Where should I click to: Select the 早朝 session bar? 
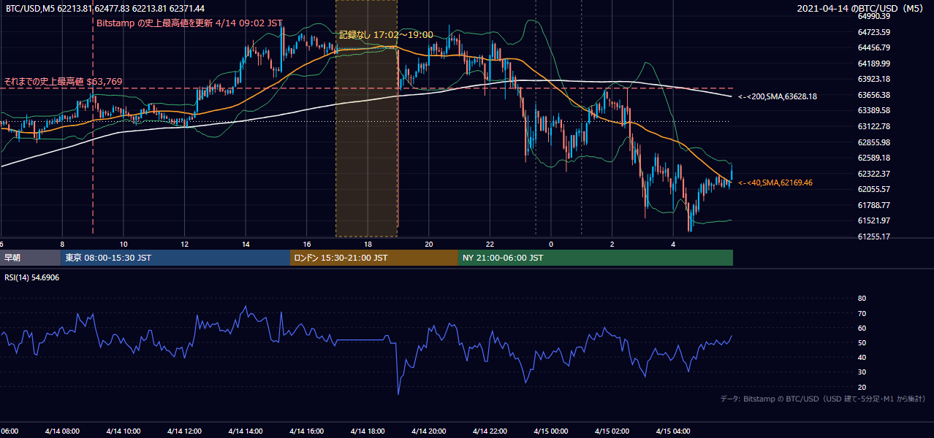pyautogui.click(x=31, y=258)
